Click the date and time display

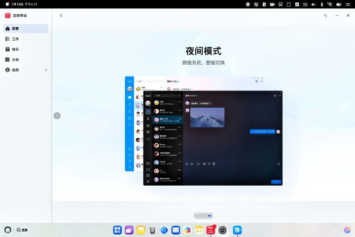pos(24,4)
